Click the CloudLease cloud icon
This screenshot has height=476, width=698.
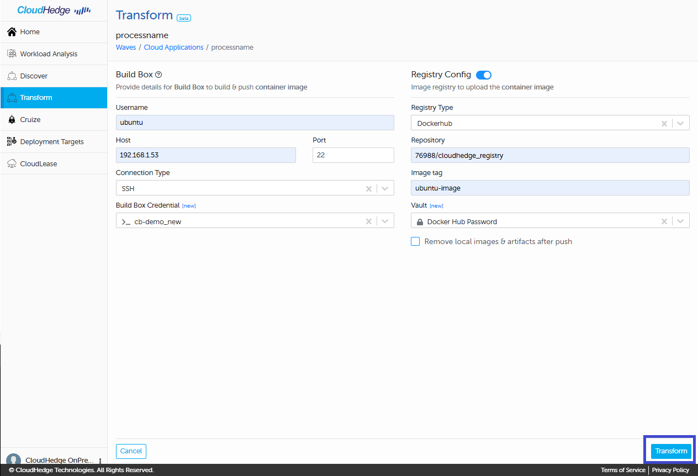pos(12,163)
